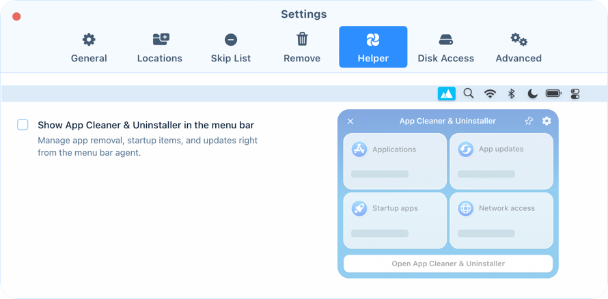The width and height of the screenshot is (608, 299).
Task: Click the Spotlight search icon in preview
Action: tap(469, 94)
